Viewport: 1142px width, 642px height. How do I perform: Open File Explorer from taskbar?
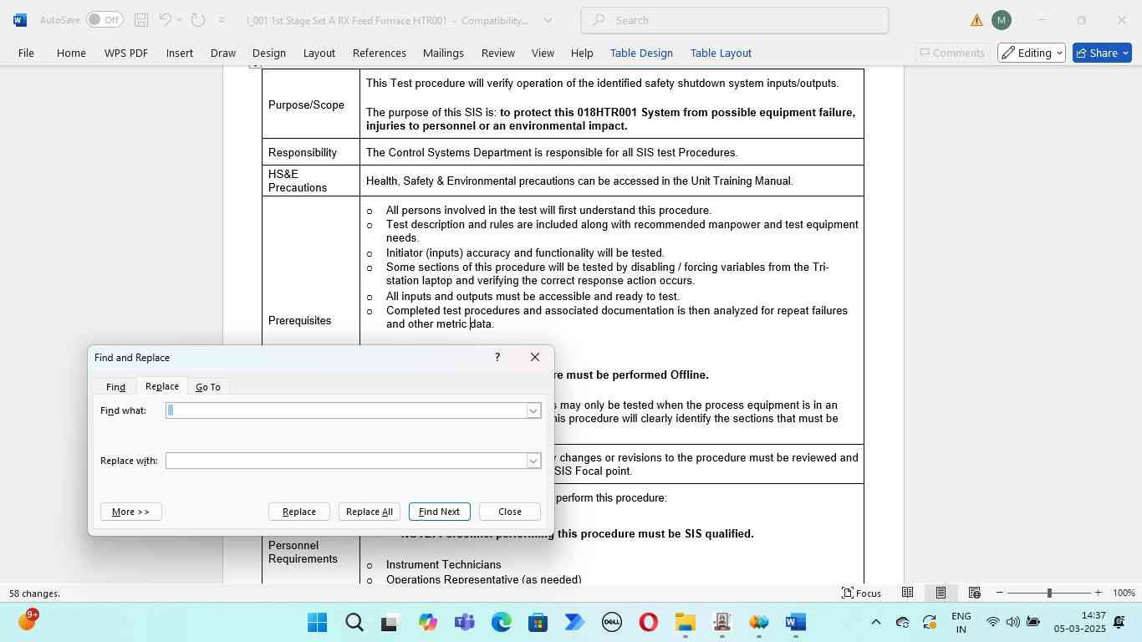[685, 623]
